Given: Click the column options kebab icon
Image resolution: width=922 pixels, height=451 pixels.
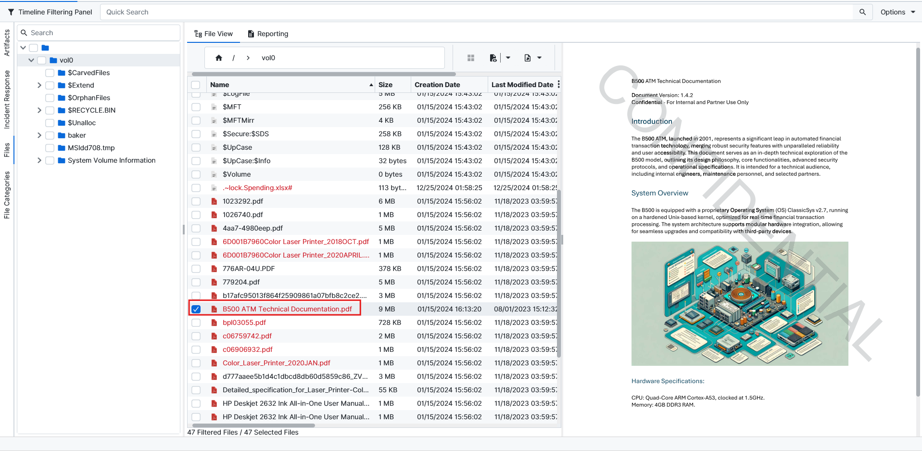Looking at the screenshot, I should coord(558,85).
